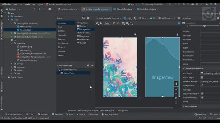The height and width of the screenshot is (123, 220).
Task: Click the Night Mode selector icon
Action: pos(135,18)
